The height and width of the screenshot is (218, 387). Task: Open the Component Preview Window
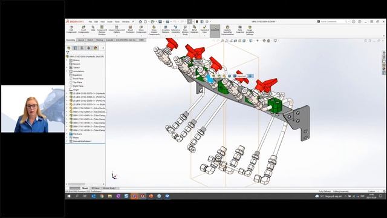coord(102,30)
